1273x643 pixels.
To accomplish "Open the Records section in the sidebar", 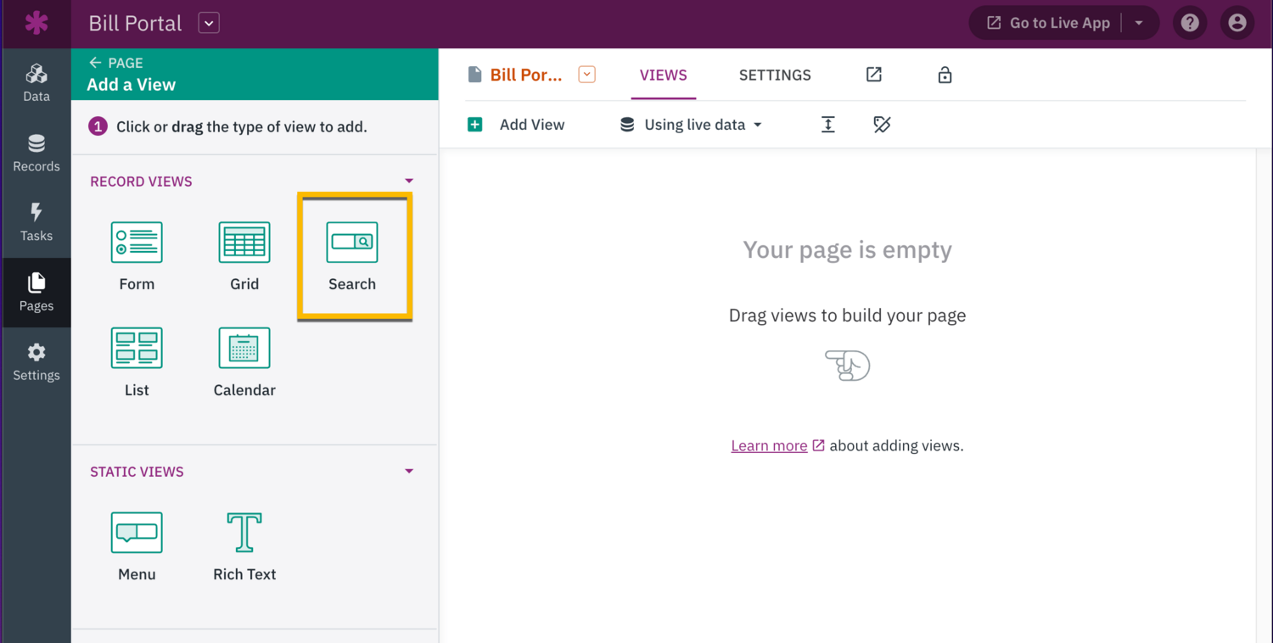I will [x=36, y=154].
